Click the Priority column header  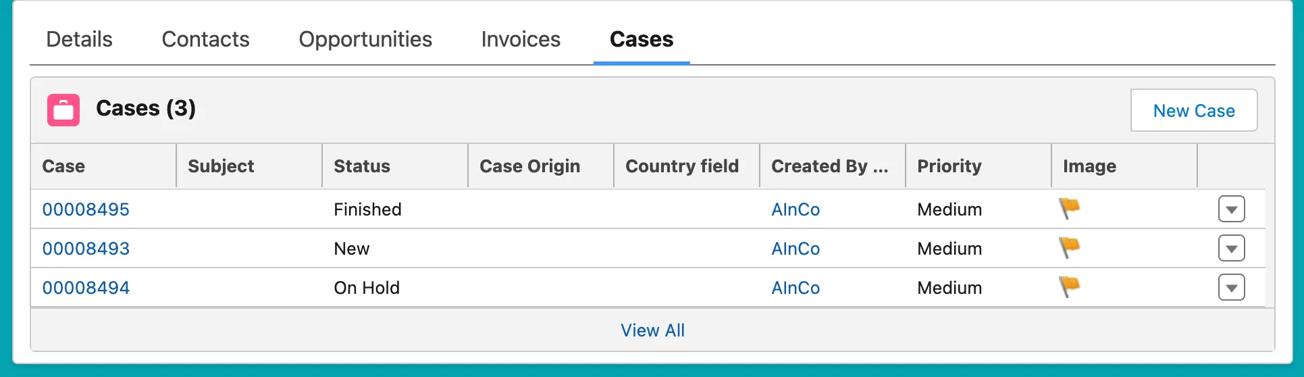pos(949,166)
